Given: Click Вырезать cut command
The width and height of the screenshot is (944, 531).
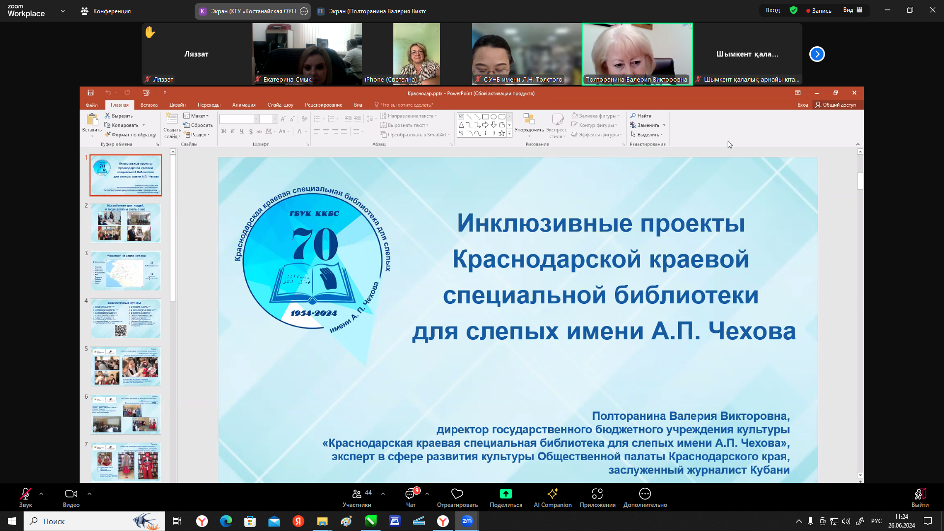Looking at the screenshot, I should click(x=118, y=116).
